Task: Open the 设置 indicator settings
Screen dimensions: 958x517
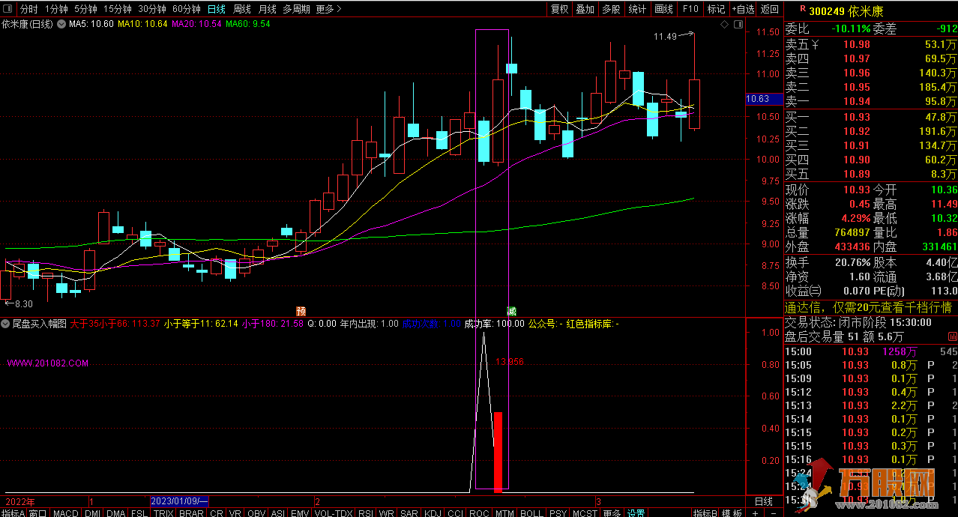Action: (636, 513)
